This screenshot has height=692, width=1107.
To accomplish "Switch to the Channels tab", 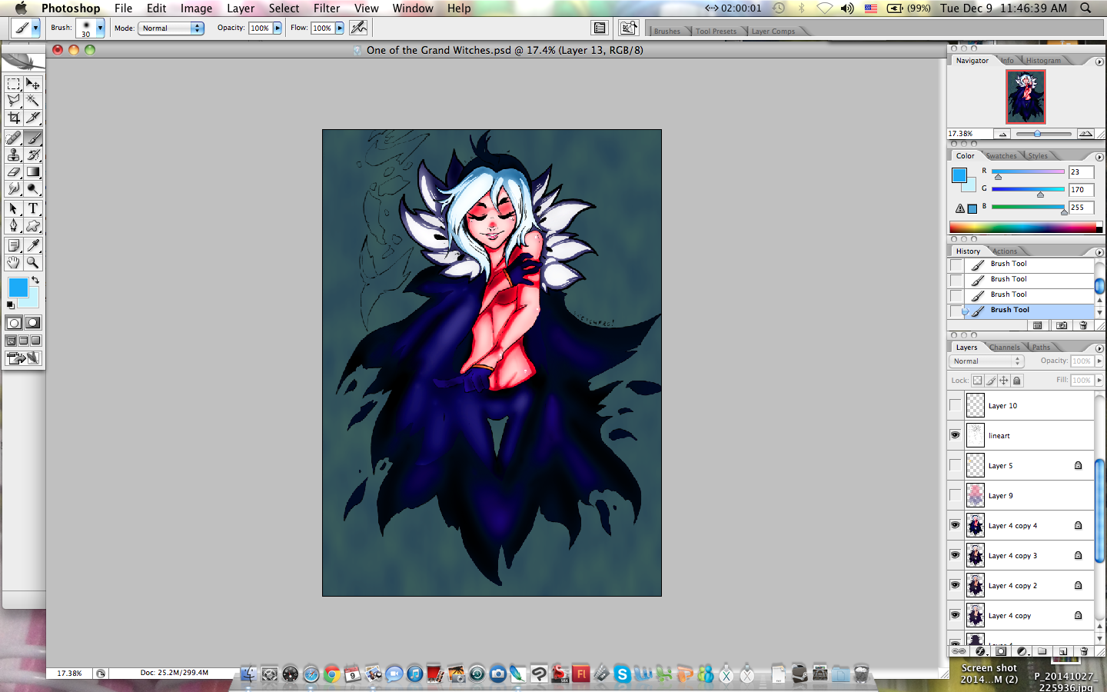I will [x=1004, y=348].
